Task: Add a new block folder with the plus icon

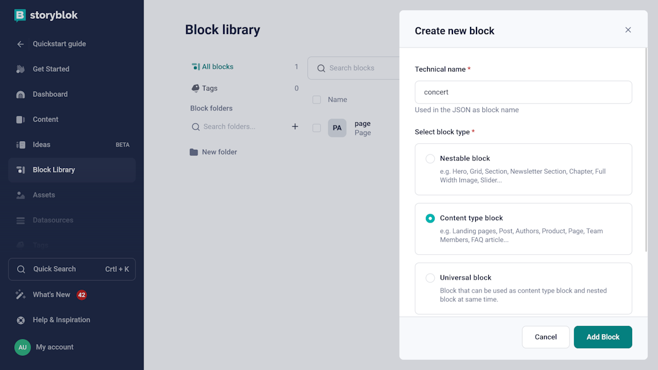Action: (x=294, y=126)
